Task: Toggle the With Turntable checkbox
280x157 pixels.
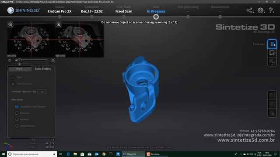Action: pyautogui.click(x=13, y=84)
